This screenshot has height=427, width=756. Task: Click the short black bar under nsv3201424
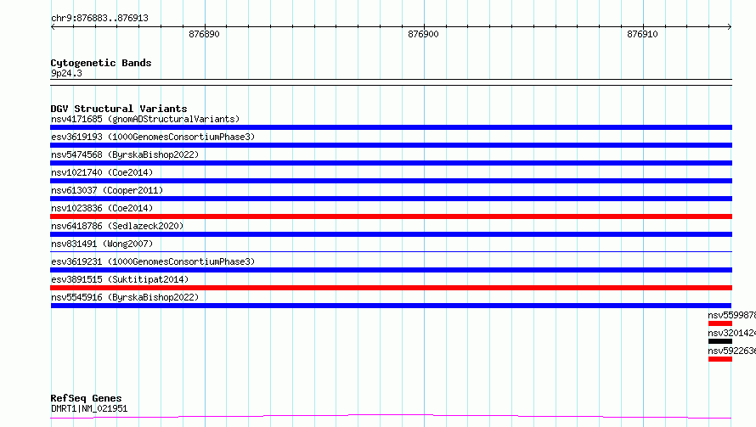720,341
